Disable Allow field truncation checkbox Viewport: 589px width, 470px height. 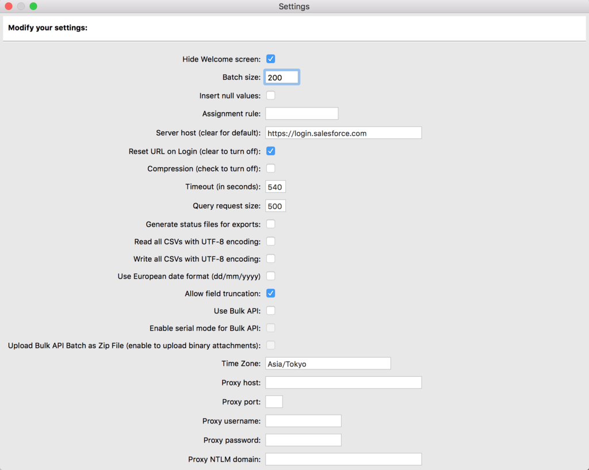[x=270, y=293]
